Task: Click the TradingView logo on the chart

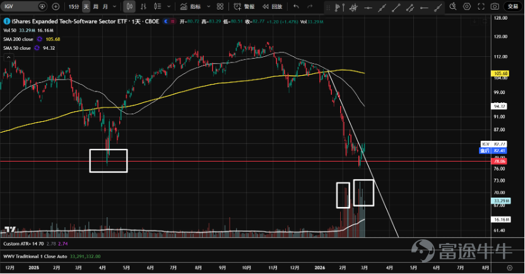Action: [10, 229]
